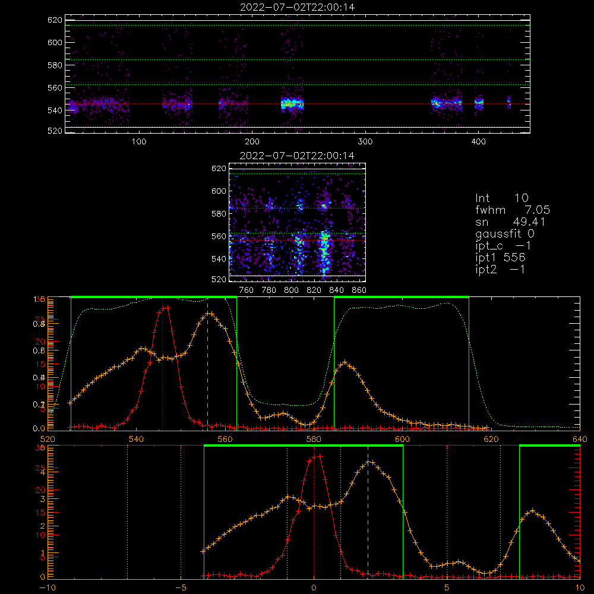Click x-axis label 800 under the middle image
The width and height of the screenshot is (594, 594).
[291, 290]
